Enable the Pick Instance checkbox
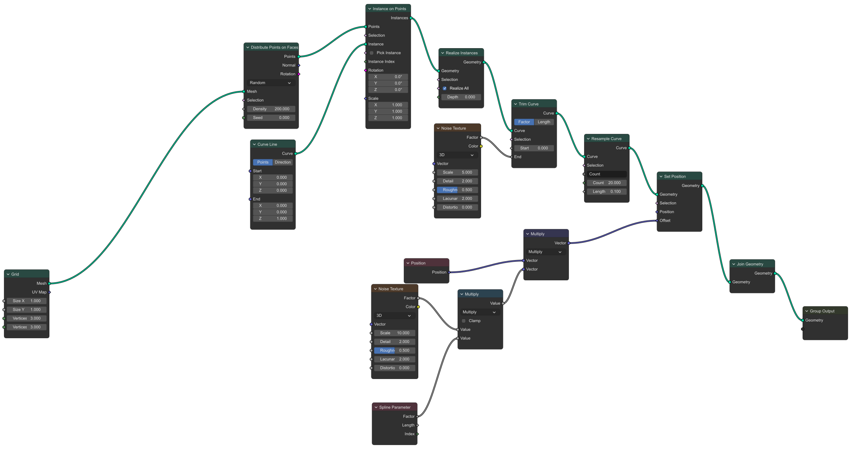Image resolution: width=852 pixels, height=449 pixels. click(372, 53)
